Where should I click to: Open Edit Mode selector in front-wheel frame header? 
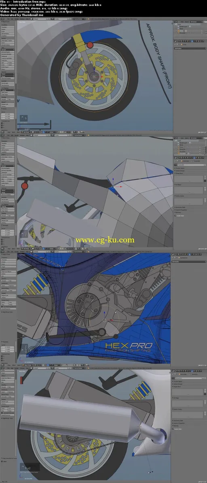coord(26,132)
